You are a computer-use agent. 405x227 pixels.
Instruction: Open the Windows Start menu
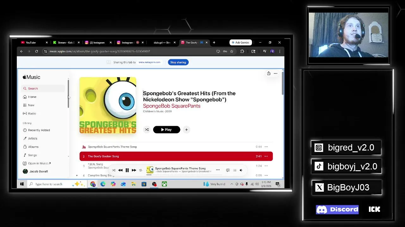[22, 184]
